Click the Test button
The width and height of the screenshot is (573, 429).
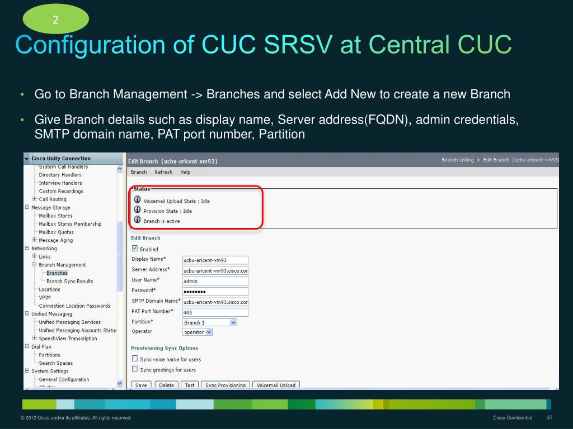190,385
